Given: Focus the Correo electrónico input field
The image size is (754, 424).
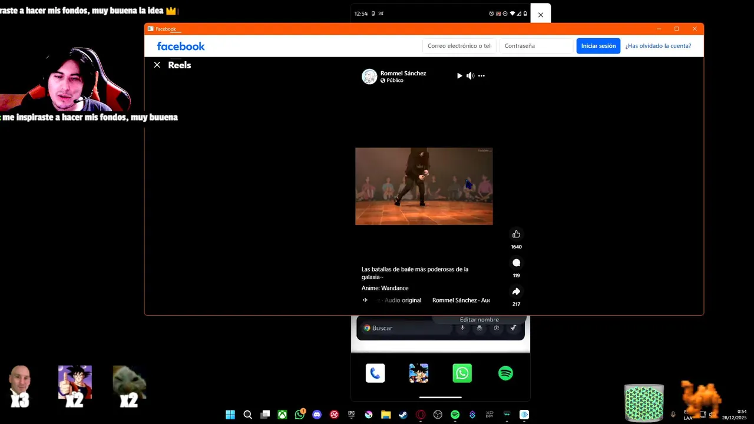Looking at the screenshot, I should 459,46.
